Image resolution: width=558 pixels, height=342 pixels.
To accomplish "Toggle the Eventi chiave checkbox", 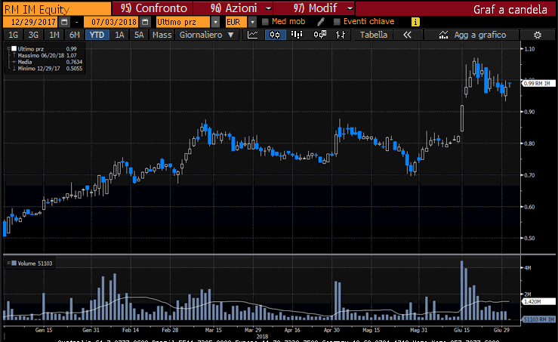I will tap(337, 22).
